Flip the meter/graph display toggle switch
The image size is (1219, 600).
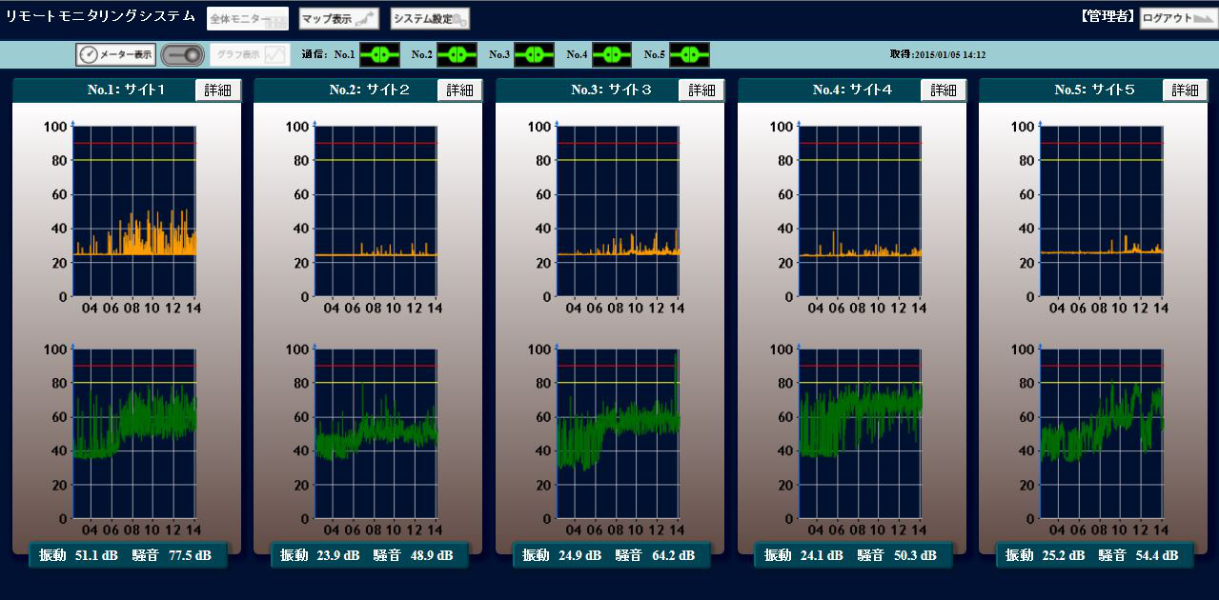[x=181, y=55]
